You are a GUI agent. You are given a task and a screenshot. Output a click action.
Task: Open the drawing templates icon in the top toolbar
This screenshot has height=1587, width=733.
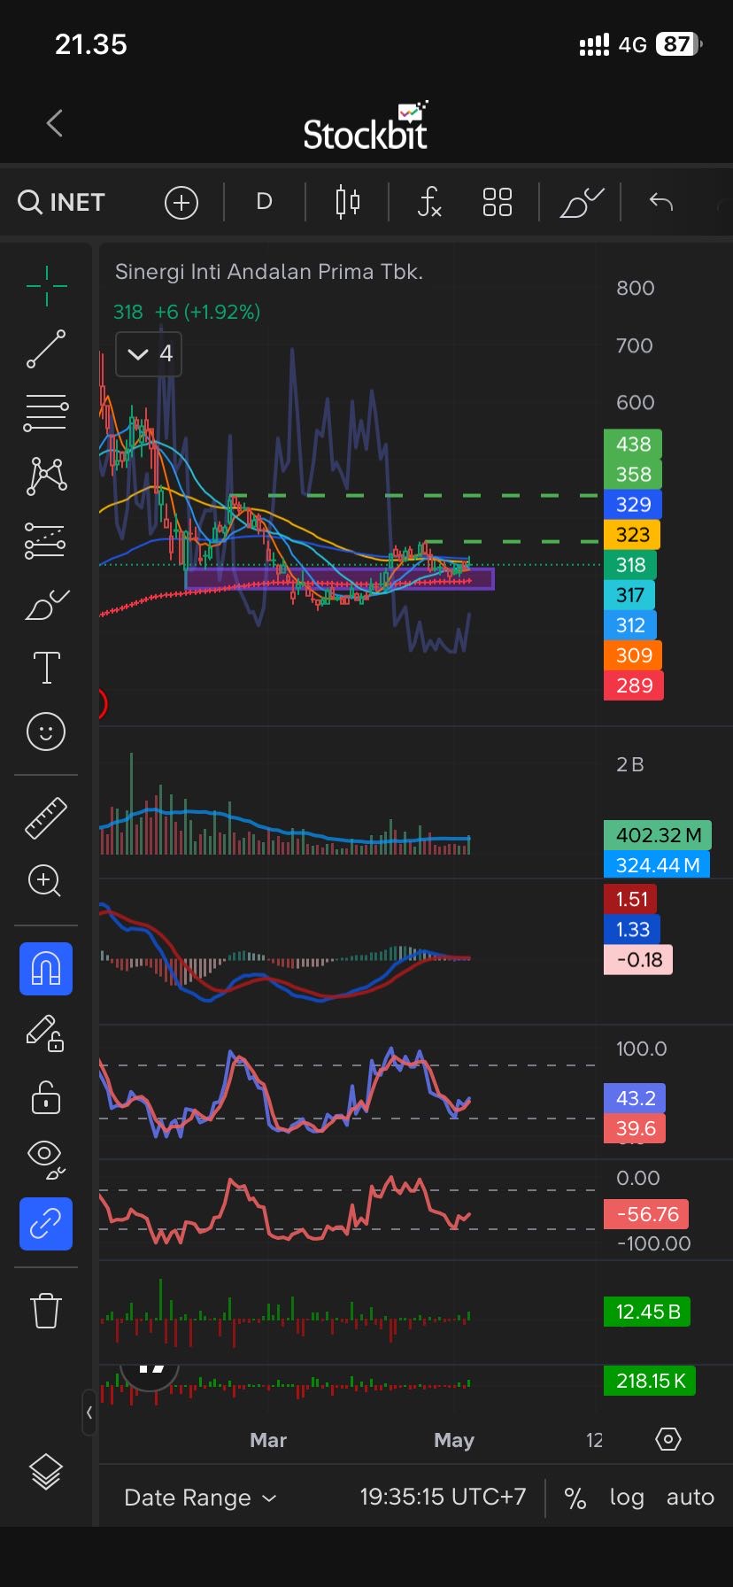[582, 202]
